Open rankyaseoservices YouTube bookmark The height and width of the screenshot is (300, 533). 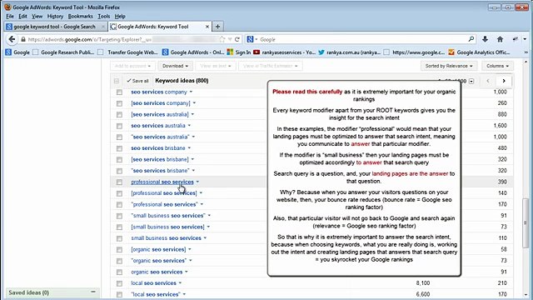pos(284,52)
